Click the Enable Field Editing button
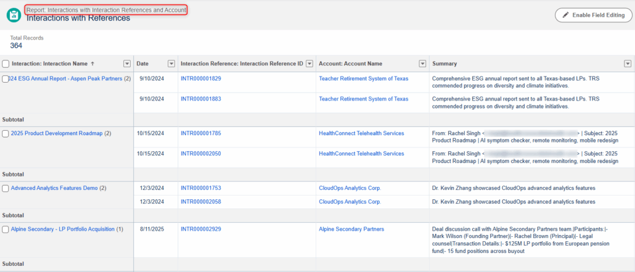The image size is (635, 272). [593, 15]
